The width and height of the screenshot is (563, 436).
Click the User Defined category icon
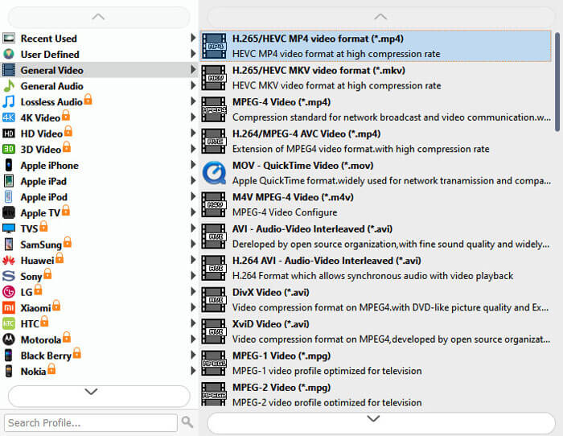(9, 54)
